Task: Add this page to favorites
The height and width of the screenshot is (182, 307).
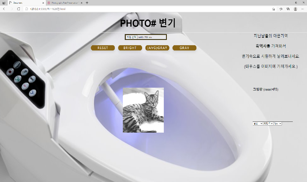Action: (x=274, y=9)
